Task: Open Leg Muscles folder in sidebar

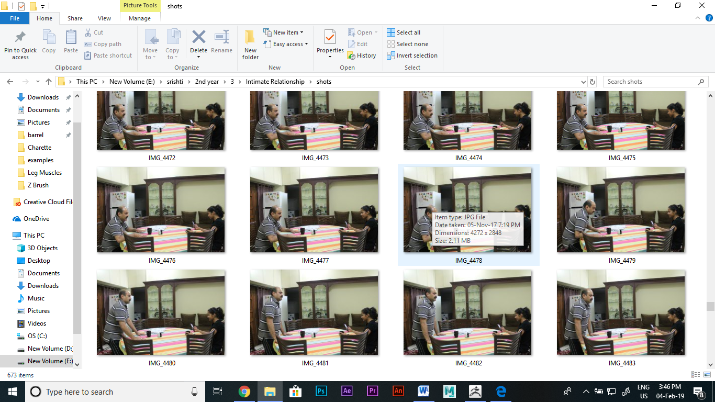Action: (44, 173)
